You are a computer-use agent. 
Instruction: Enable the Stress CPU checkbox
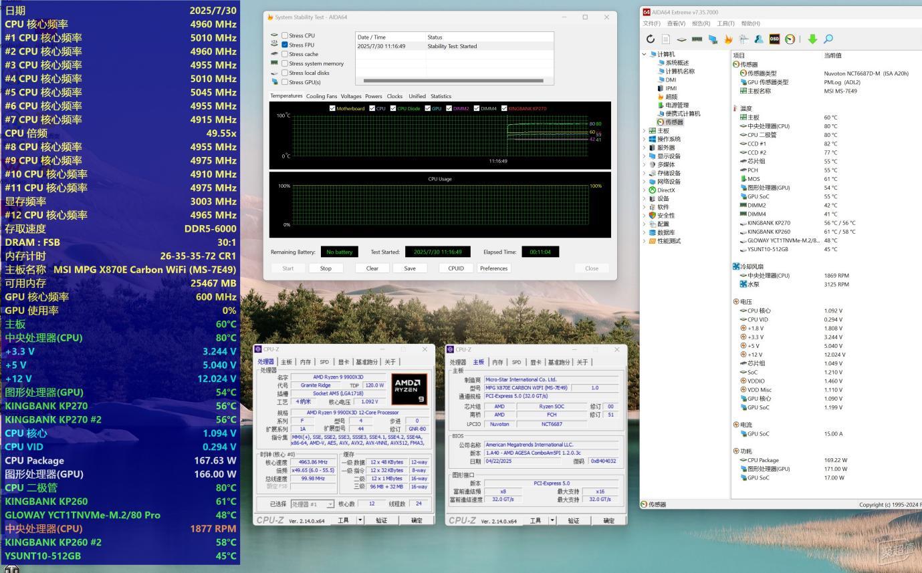coord(285,35)
